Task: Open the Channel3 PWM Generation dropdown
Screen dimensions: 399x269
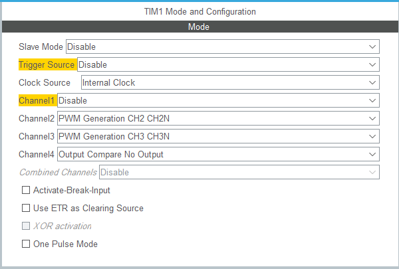Action: tap(218, 136)
